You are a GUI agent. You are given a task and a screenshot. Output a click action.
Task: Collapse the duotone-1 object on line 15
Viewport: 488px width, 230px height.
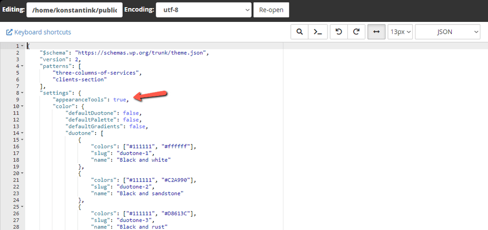click(22, 140)
